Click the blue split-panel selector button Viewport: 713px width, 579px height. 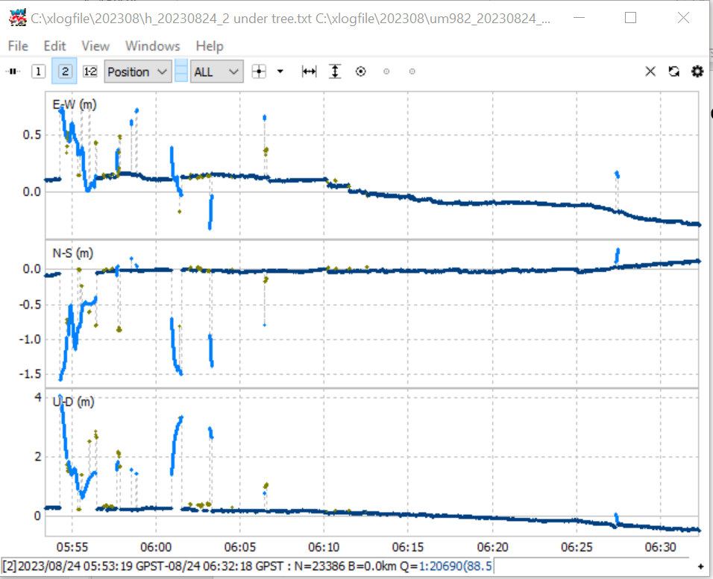click(181, 72)
